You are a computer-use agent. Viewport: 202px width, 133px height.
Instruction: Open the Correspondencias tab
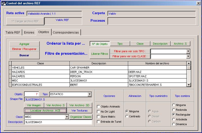click(66, 33)
